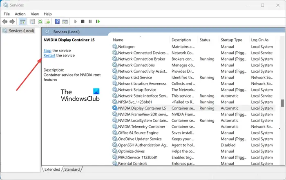Click the Start Service play icon
This screenshot has height=180, width=286.
point(75,22)
